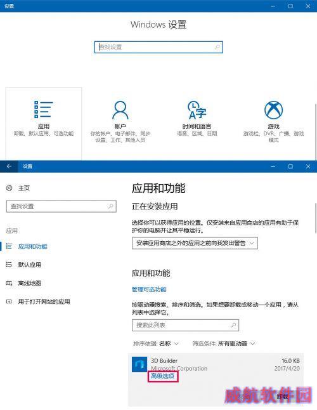Viewport: 317px width, 410px height.
Task: Click the 3D Builder app name text
Action: point(164,360)
